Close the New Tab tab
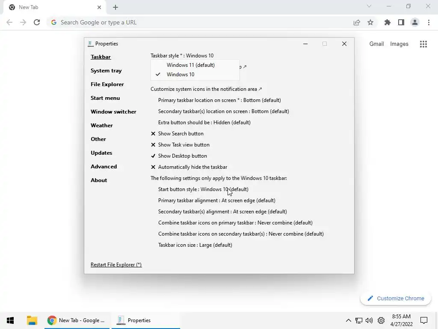 coord(99,7)
